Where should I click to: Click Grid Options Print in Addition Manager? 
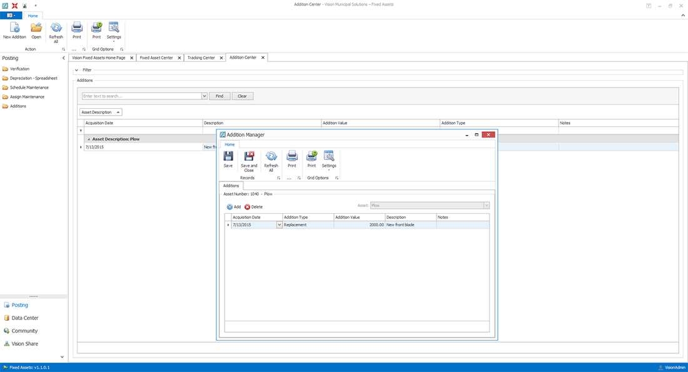coord(311,159)
